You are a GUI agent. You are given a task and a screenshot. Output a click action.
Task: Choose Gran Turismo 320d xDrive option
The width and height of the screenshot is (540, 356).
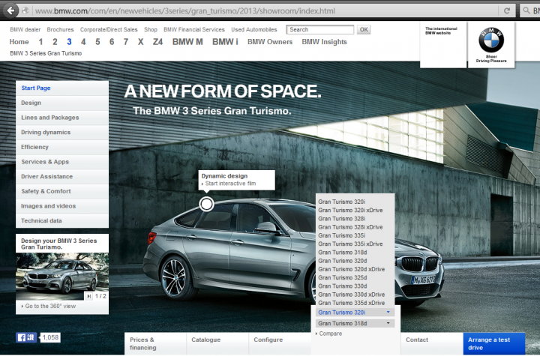point(351,269)
